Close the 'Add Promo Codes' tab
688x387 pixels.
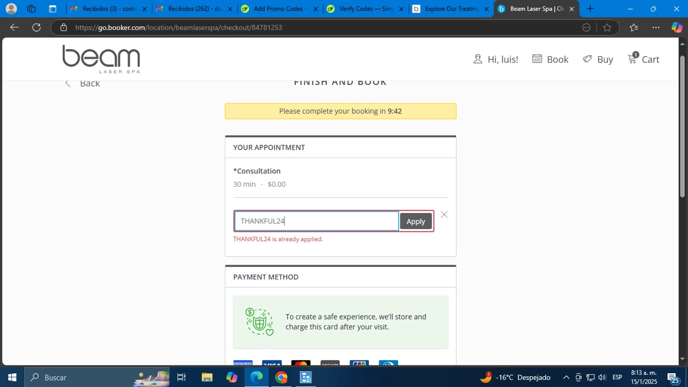tap(316, 9)
